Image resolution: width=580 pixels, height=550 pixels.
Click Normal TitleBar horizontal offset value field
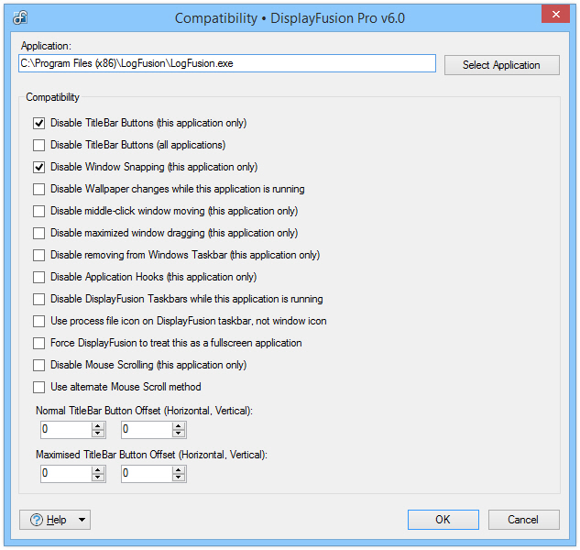66,430
